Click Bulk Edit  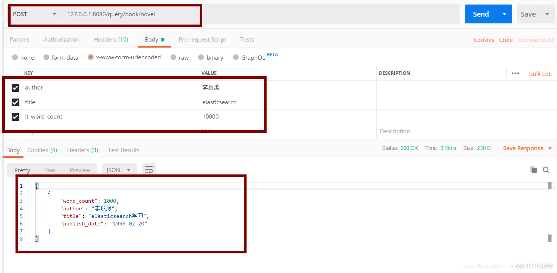pos(540,74)
